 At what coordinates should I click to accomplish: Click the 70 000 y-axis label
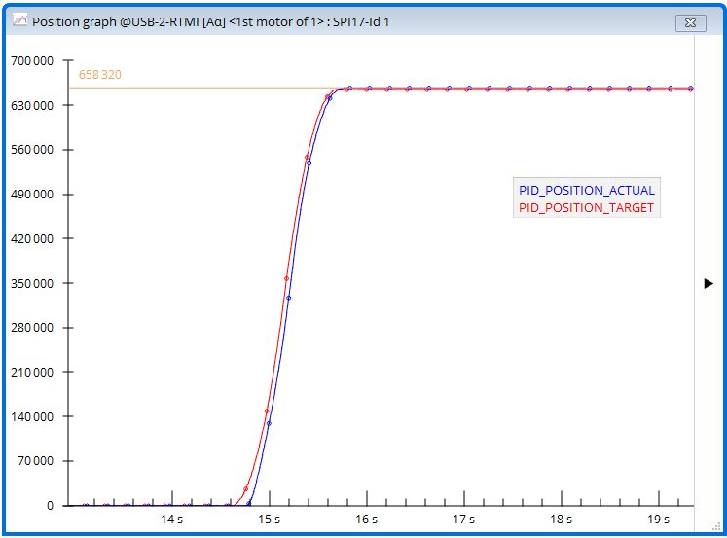click(36, 461)
